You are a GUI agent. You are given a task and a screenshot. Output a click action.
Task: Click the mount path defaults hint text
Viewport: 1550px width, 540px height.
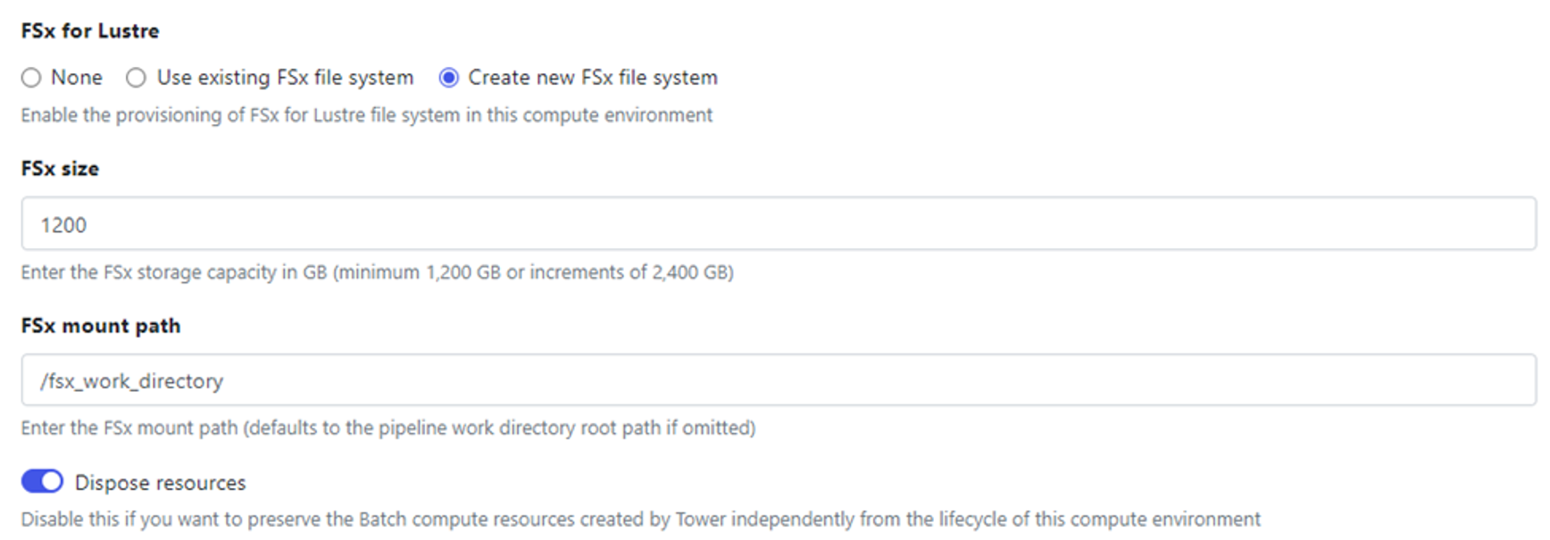click(x=388, y=428)
